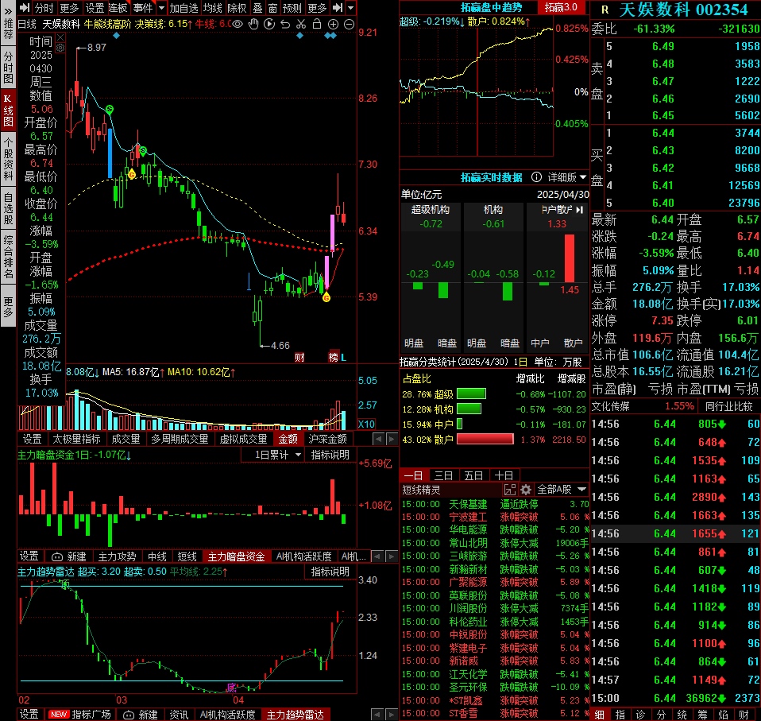Click the 加自选 button
The width and height of the screenshot is (761, 721).
(x=184, y=8)
